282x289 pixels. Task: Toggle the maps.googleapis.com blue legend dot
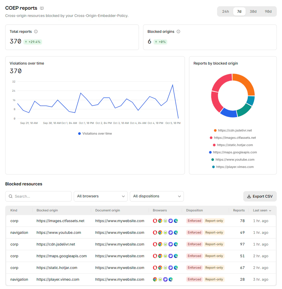210,152
